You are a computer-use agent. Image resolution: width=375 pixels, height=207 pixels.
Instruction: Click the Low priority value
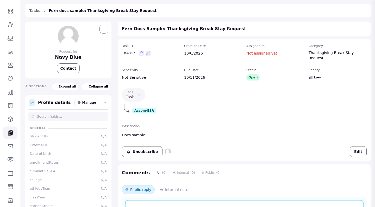315,77
